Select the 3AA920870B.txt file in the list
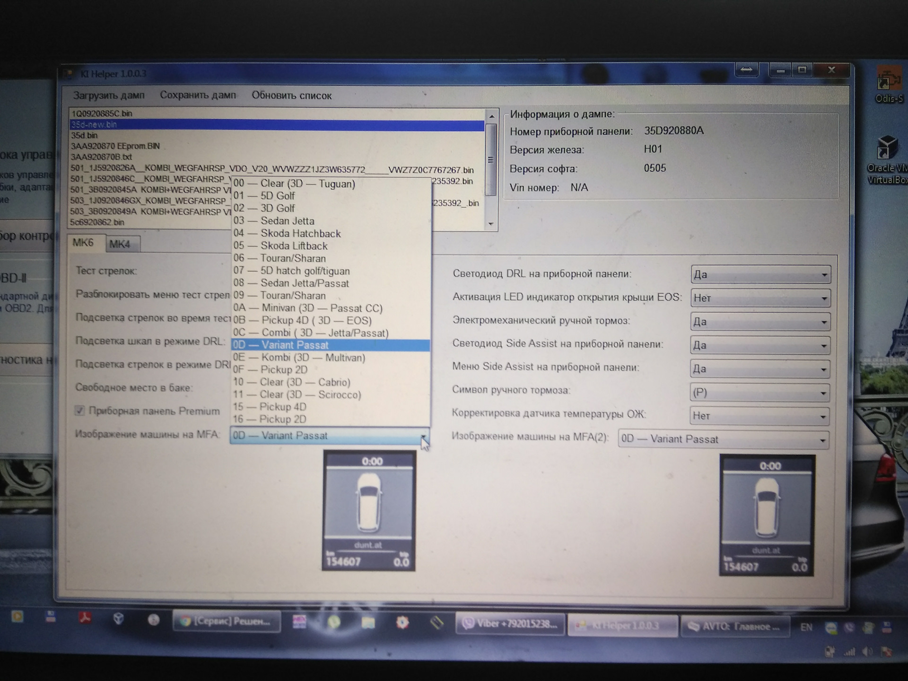The image size is (908, 681). click(x=102, y=157)
